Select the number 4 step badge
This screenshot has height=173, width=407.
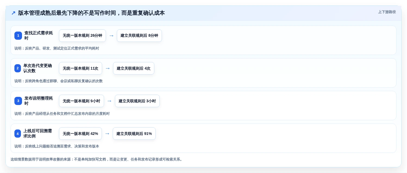[18, 134]
